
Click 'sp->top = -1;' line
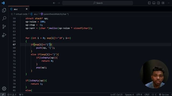pyautogui.click(x=34, y=25)
